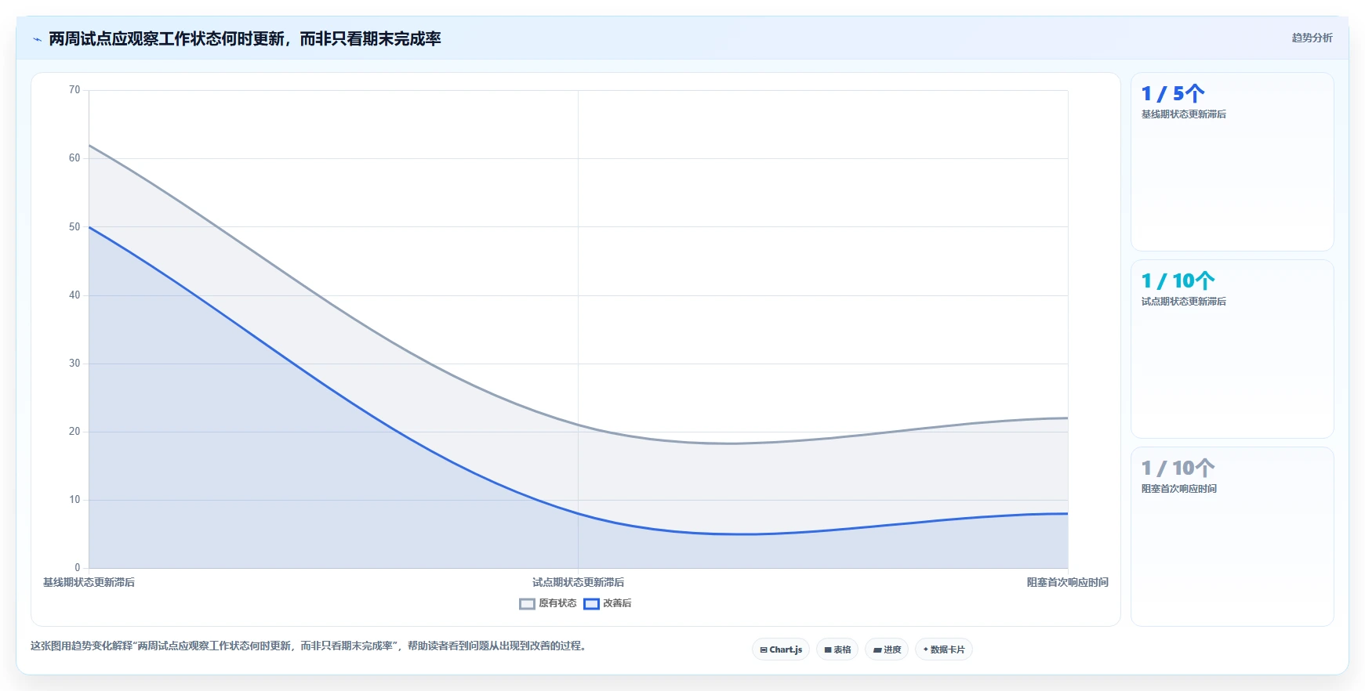Click the gray 1 / 10个 阻塞 metric value
Viewport: 1365px width, 691px height.
pyautogui.click(x=1178, y=468)
